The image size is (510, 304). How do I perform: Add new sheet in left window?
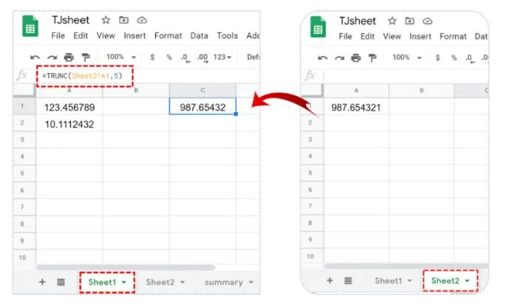(x=42, y=282)
